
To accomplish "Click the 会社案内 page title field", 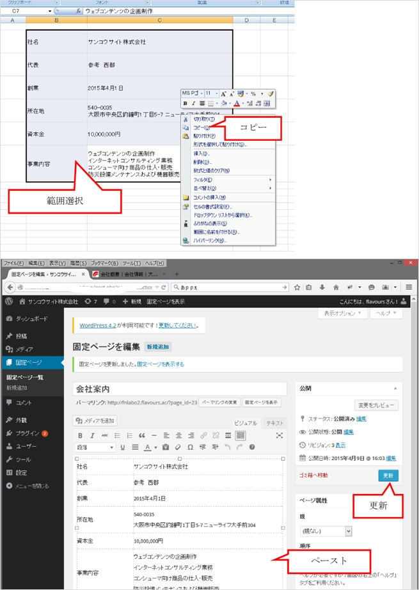I will [x=179, y=388].
